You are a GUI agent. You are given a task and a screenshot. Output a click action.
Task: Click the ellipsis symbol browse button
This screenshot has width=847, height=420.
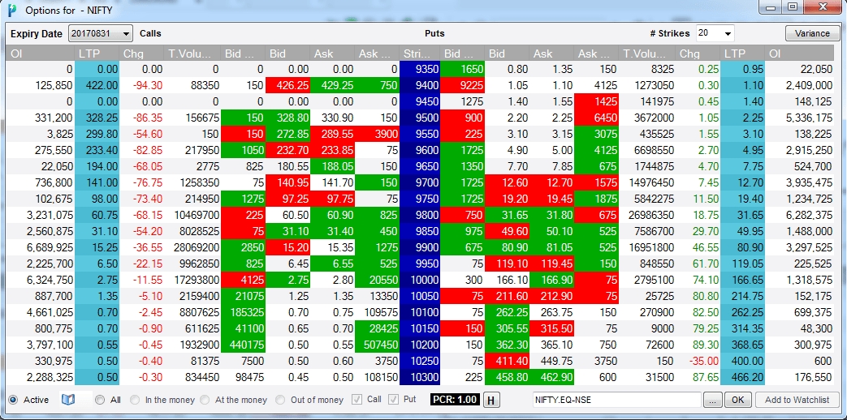tap(712, 400)
